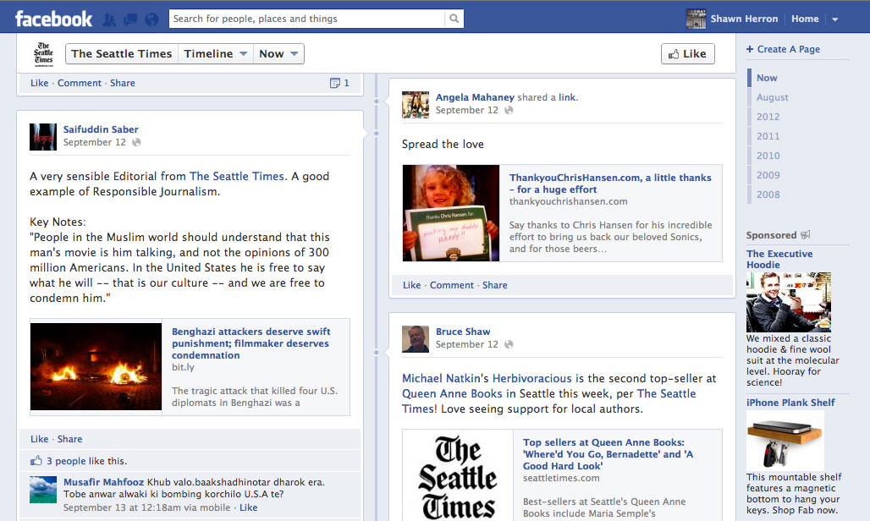Focus the search people, places field
870x521 pixels.
tap(307, 19)
